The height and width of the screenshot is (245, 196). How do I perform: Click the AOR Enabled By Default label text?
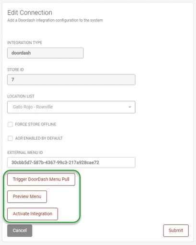(39, 138)
